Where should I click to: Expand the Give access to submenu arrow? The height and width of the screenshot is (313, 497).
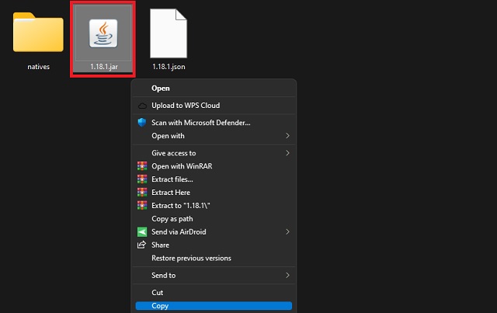[287, 153]
